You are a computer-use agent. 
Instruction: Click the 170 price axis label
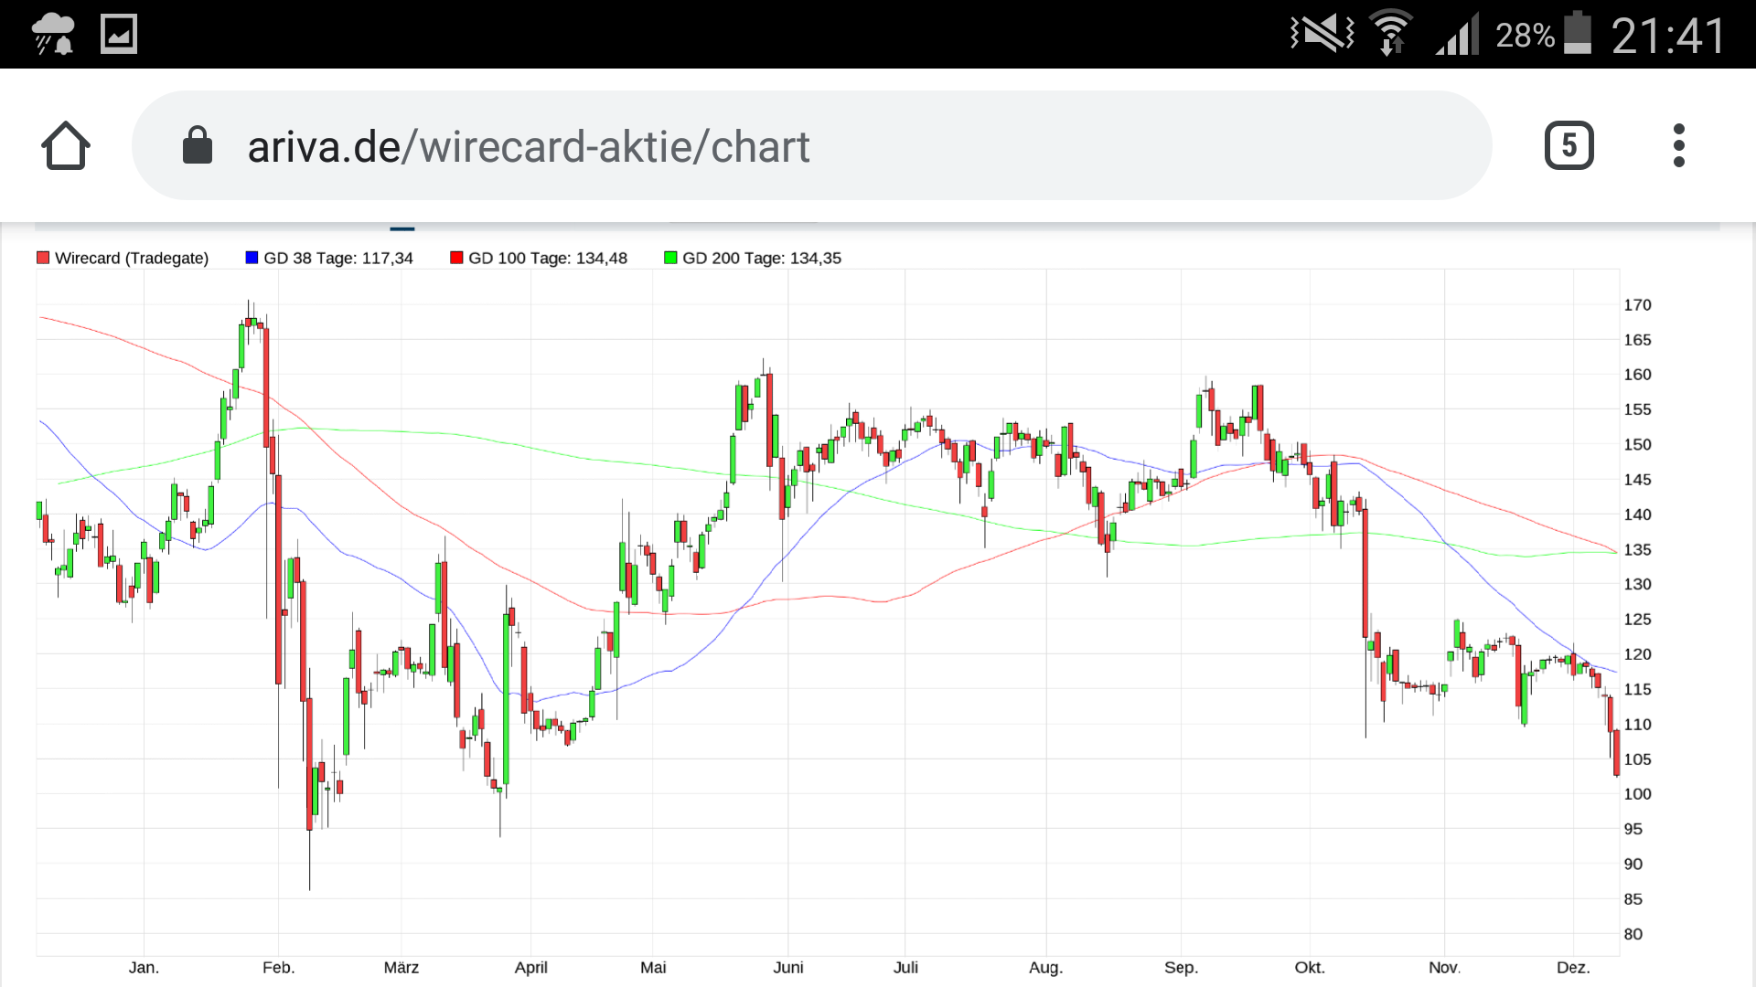(1637, 305)
